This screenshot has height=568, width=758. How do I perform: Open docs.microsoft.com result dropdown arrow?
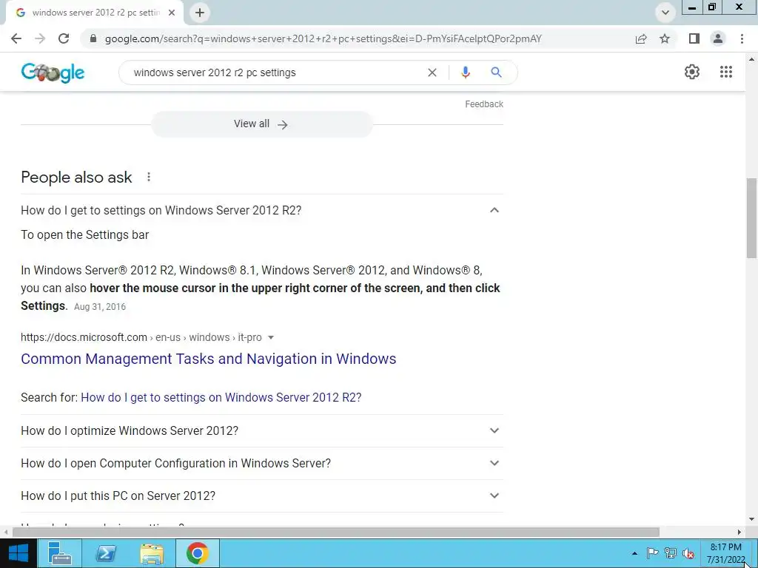tap(271, 337)
